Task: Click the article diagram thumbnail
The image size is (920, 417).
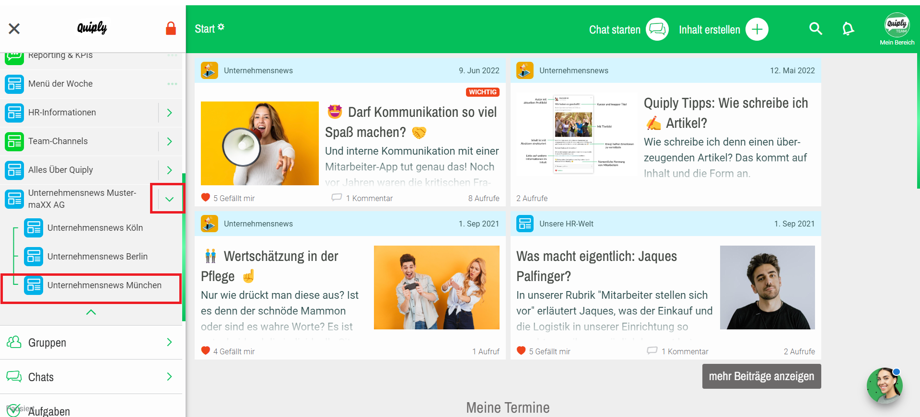Action: click(577, 135)
